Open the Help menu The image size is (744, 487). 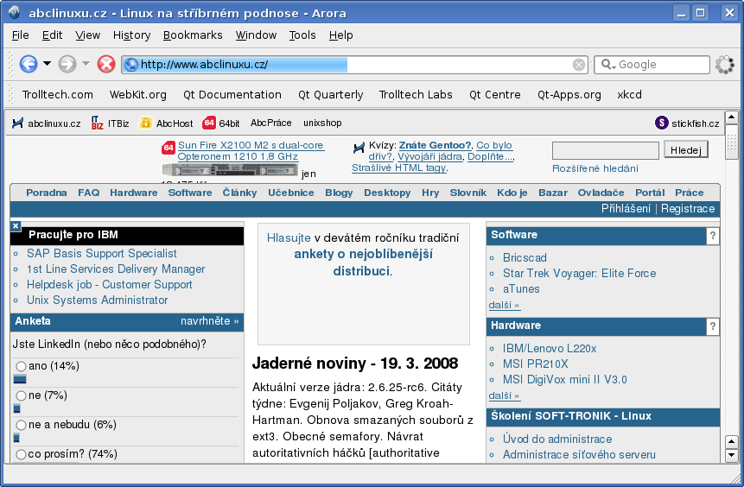tap(341, 35)
